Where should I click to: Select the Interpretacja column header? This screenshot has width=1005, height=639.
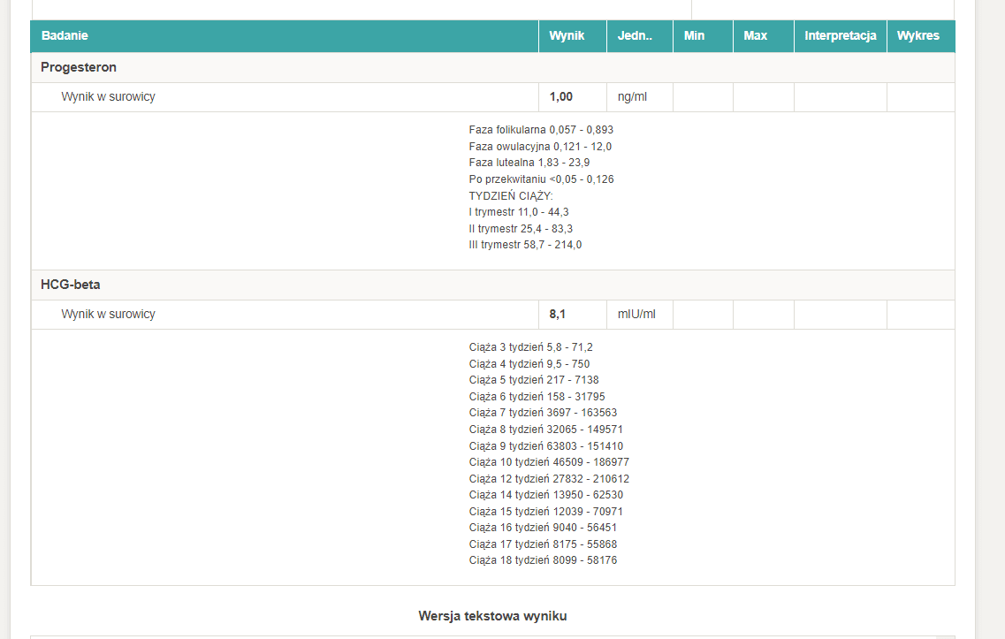840,36
